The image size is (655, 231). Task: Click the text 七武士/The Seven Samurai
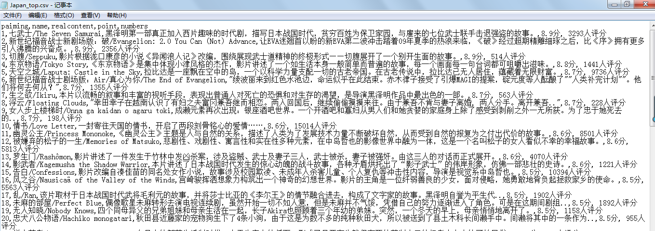55,34
